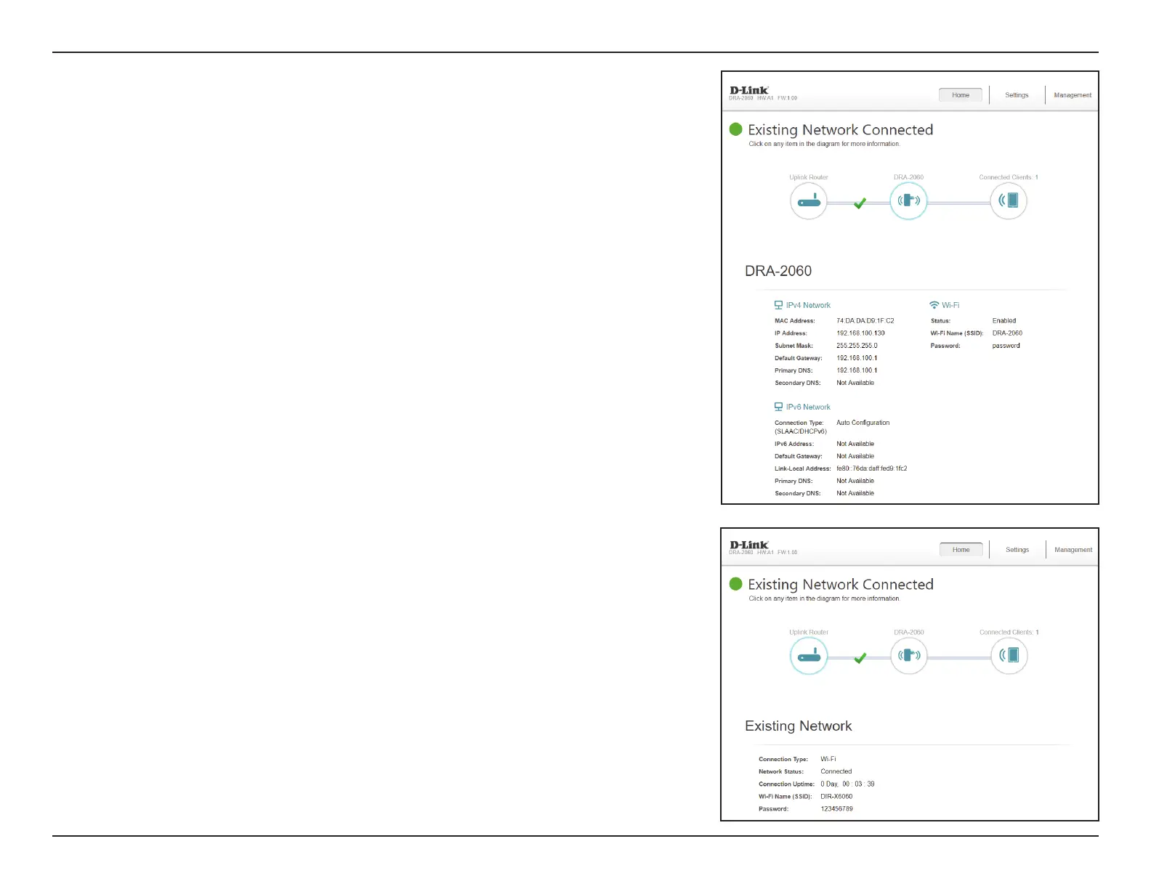Screen dimensions: 1151x889
Task: Click IPv4 Network computer icon
Action: coord(778,305)
